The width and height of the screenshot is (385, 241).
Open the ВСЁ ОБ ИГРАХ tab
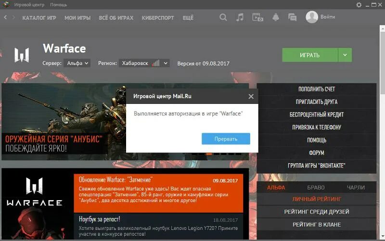(116, 18)
